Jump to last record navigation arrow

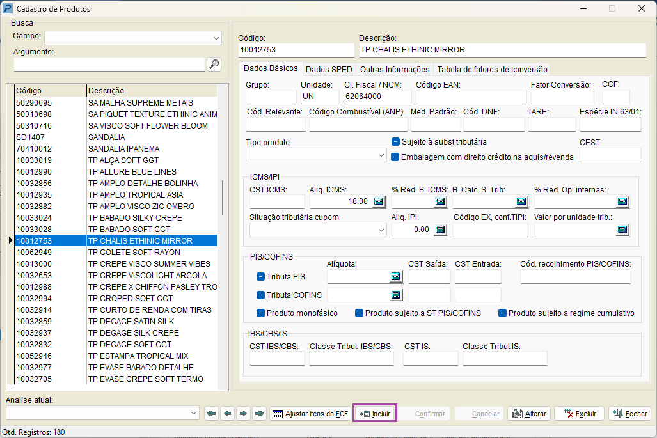point(259,414)
